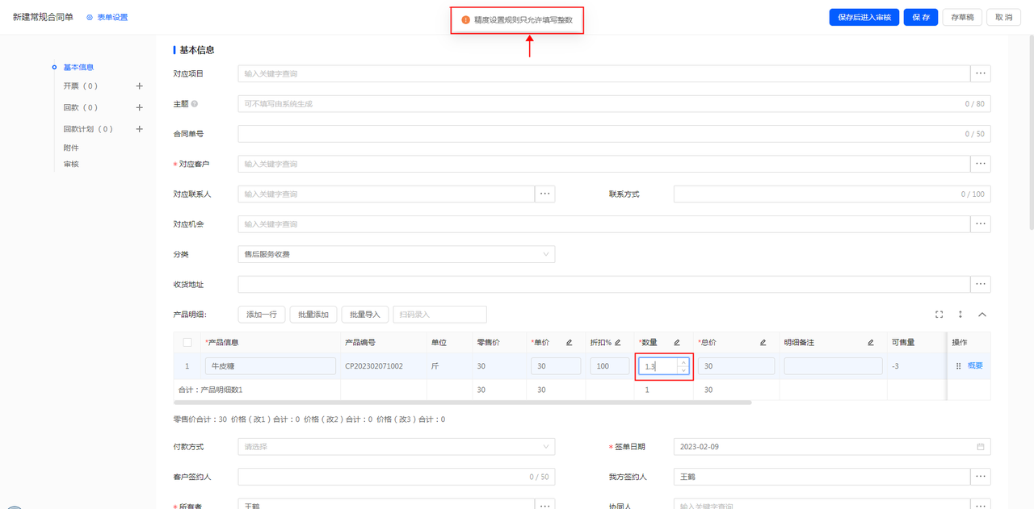Image resolution: width=1034 pixels, height=509 pixels.
Task: Decrease quantity with the stepper down arrow
Action: point(683,370)
